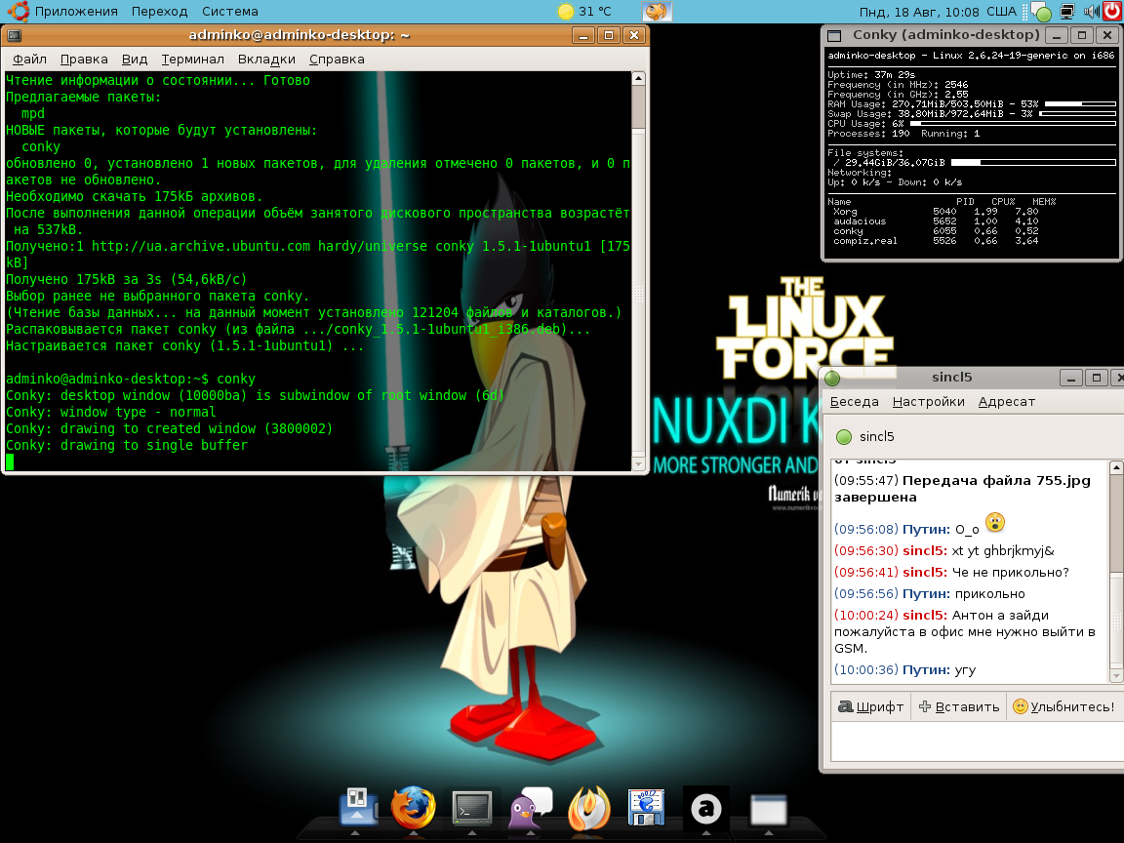Open the volume control speaker icon
1124x843 pixels.
1092,12
